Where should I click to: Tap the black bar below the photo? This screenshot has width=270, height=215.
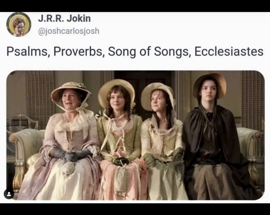point(135,209)
